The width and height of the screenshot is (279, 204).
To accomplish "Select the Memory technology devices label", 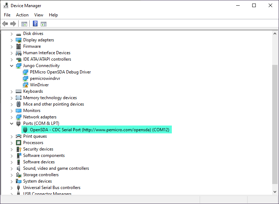I will [50, 98].
